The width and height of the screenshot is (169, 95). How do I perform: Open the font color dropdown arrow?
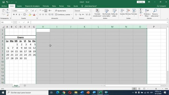(36, 15)
